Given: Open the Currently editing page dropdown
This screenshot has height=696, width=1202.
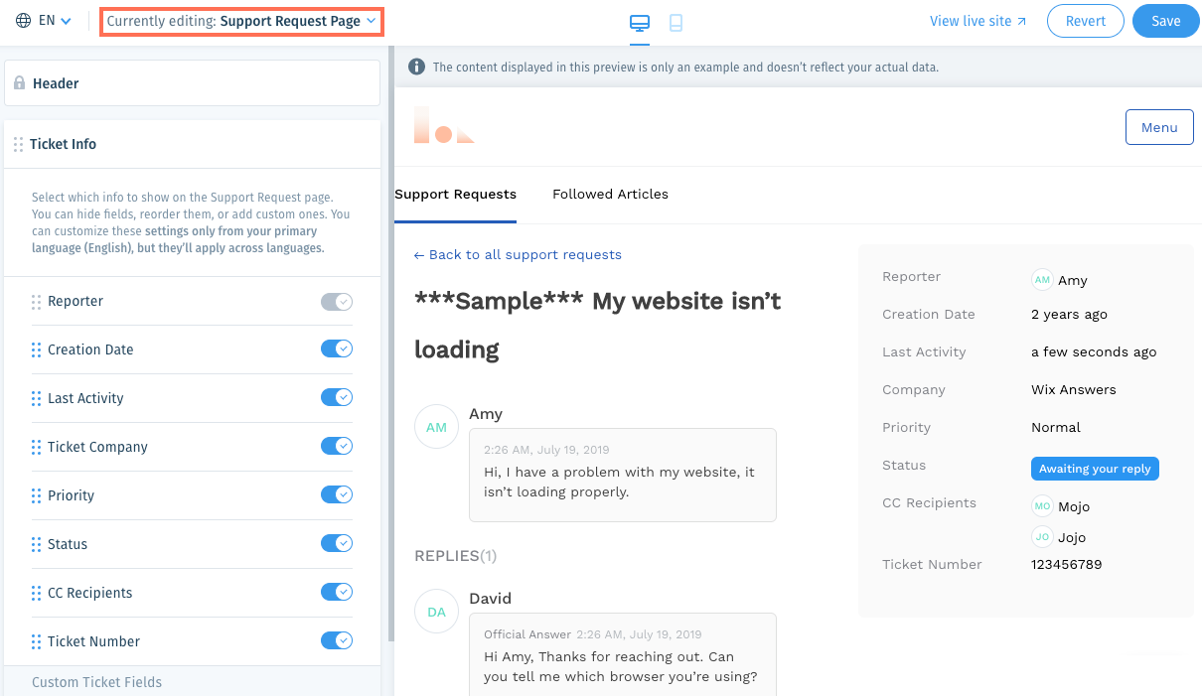Looking at the screenshot, I should point(241,21).
